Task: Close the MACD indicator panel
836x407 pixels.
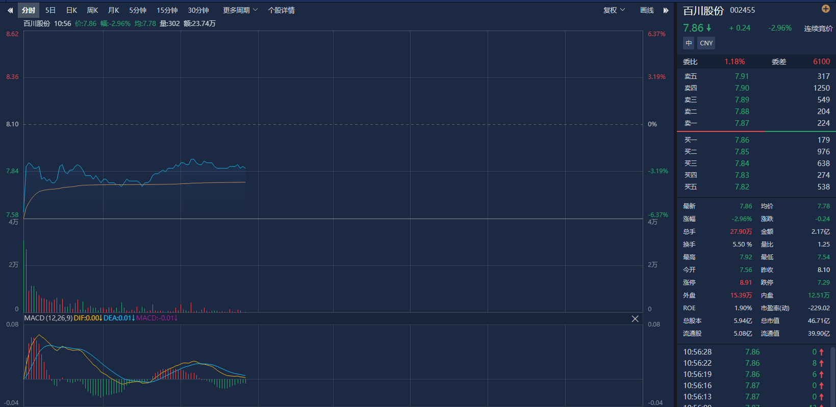Action: click(635, 319)
